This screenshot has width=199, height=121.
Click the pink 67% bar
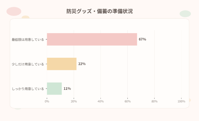(x=92, y=39)
